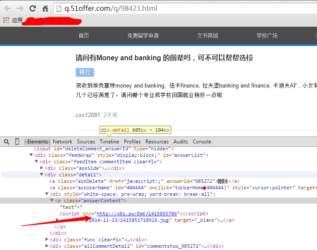Click the 应用 bookmarks label

(17, 20)
